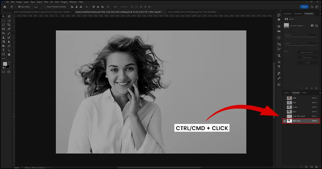Hide the Blue copy channel visibility eye
The image size is (322, 169).
coord(285,121)
